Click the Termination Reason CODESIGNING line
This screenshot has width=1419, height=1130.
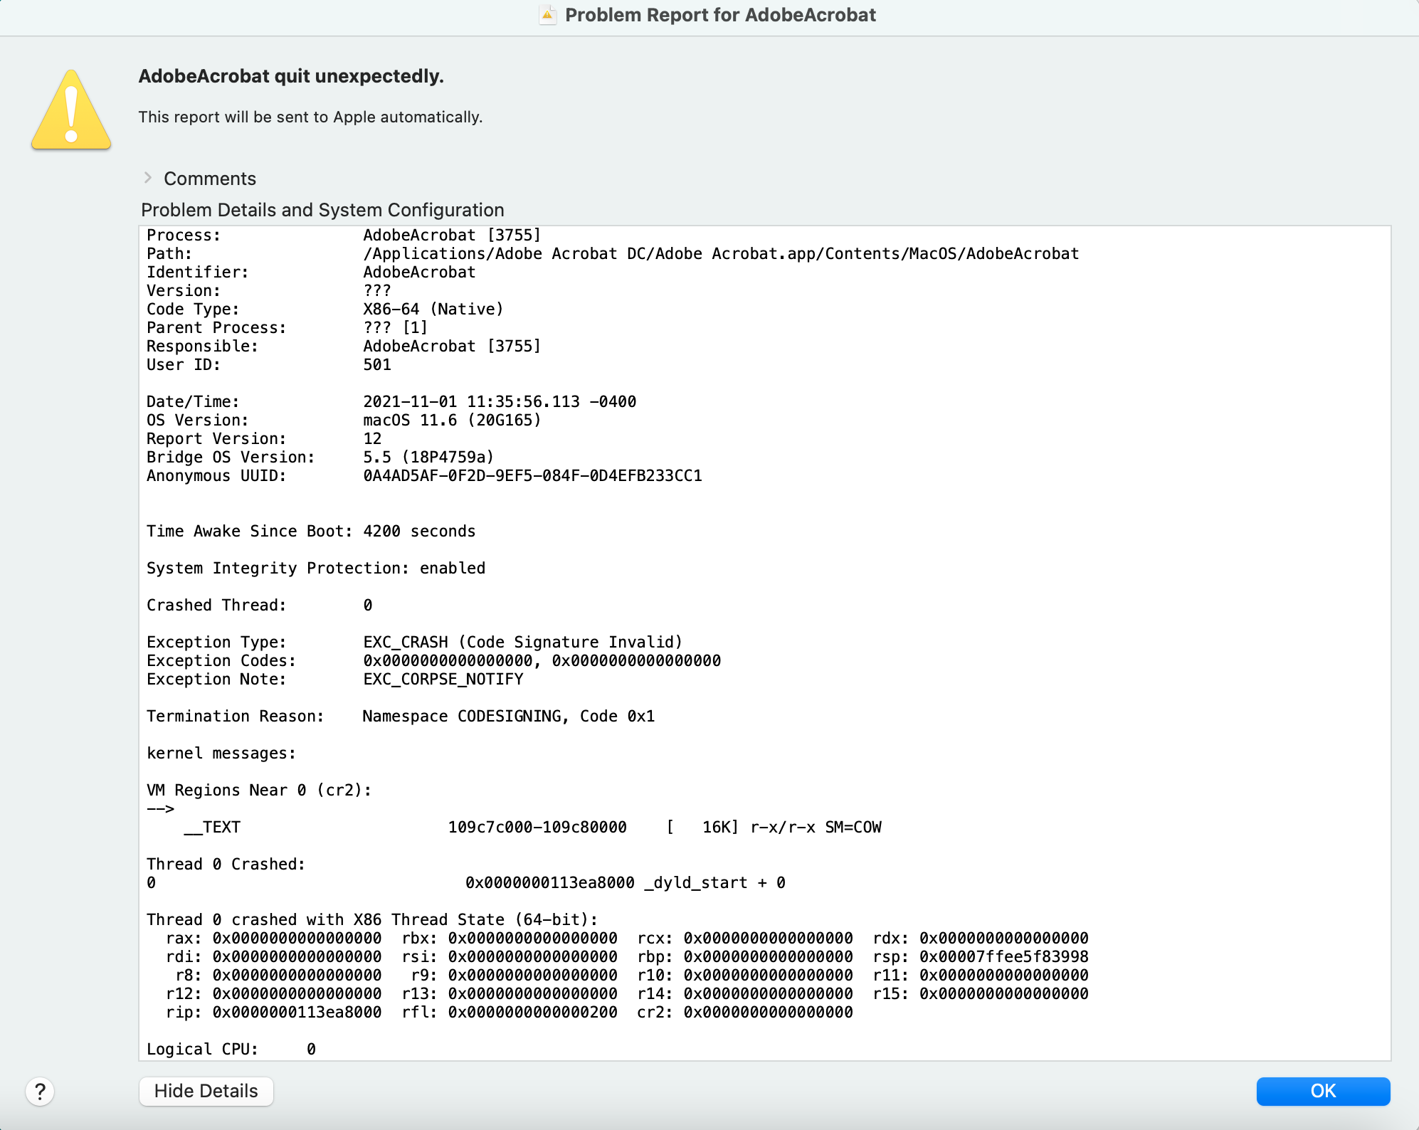(401, 716)
